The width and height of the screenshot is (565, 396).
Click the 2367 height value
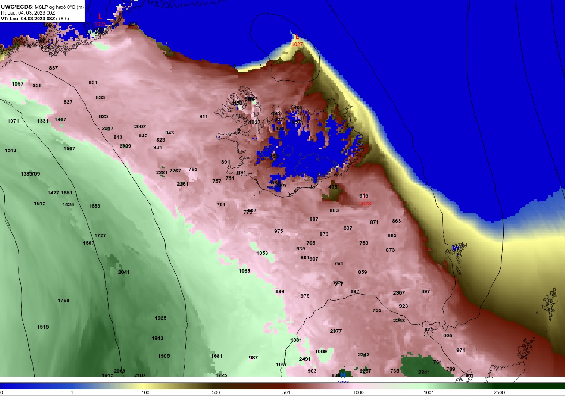pos(399,293)
